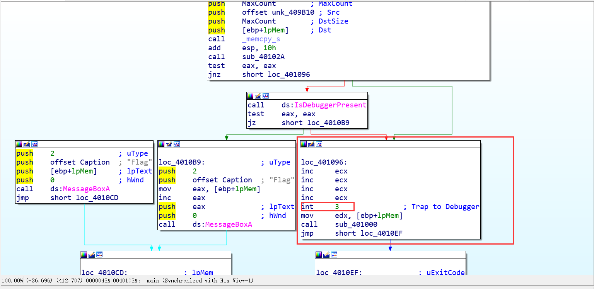Select the _memcpy_s call operand

pyautogui.click(x=261, y=39)
